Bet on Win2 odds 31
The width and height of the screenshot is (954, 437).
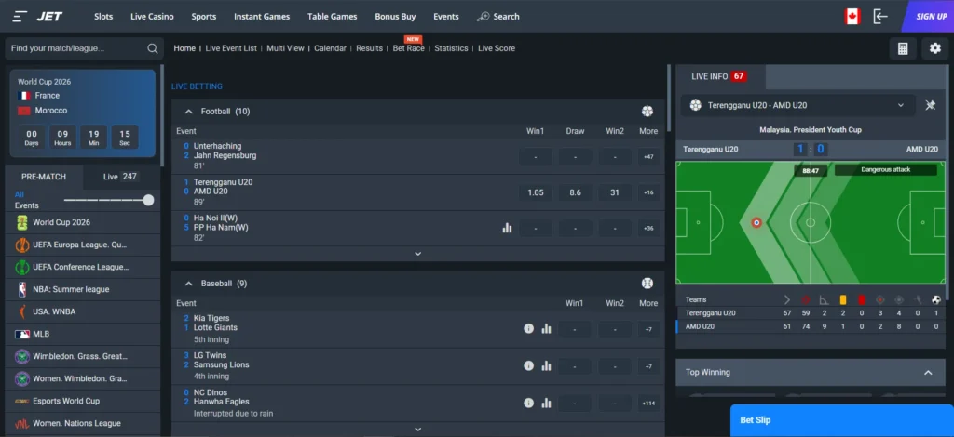[x=615, y=193]
